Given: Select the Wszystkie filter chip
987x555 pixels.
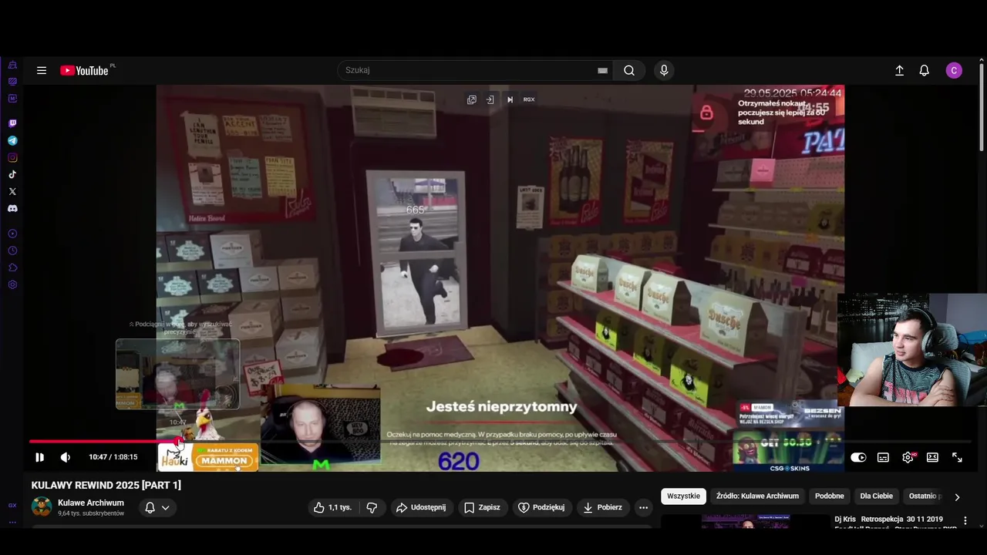Looking at the screenshot, I should point(683,496).
